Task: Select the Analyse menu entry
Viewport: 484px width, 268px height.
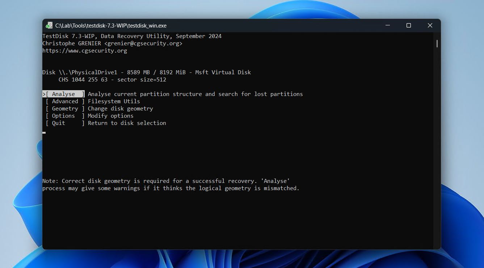Action: pos(63,94)
